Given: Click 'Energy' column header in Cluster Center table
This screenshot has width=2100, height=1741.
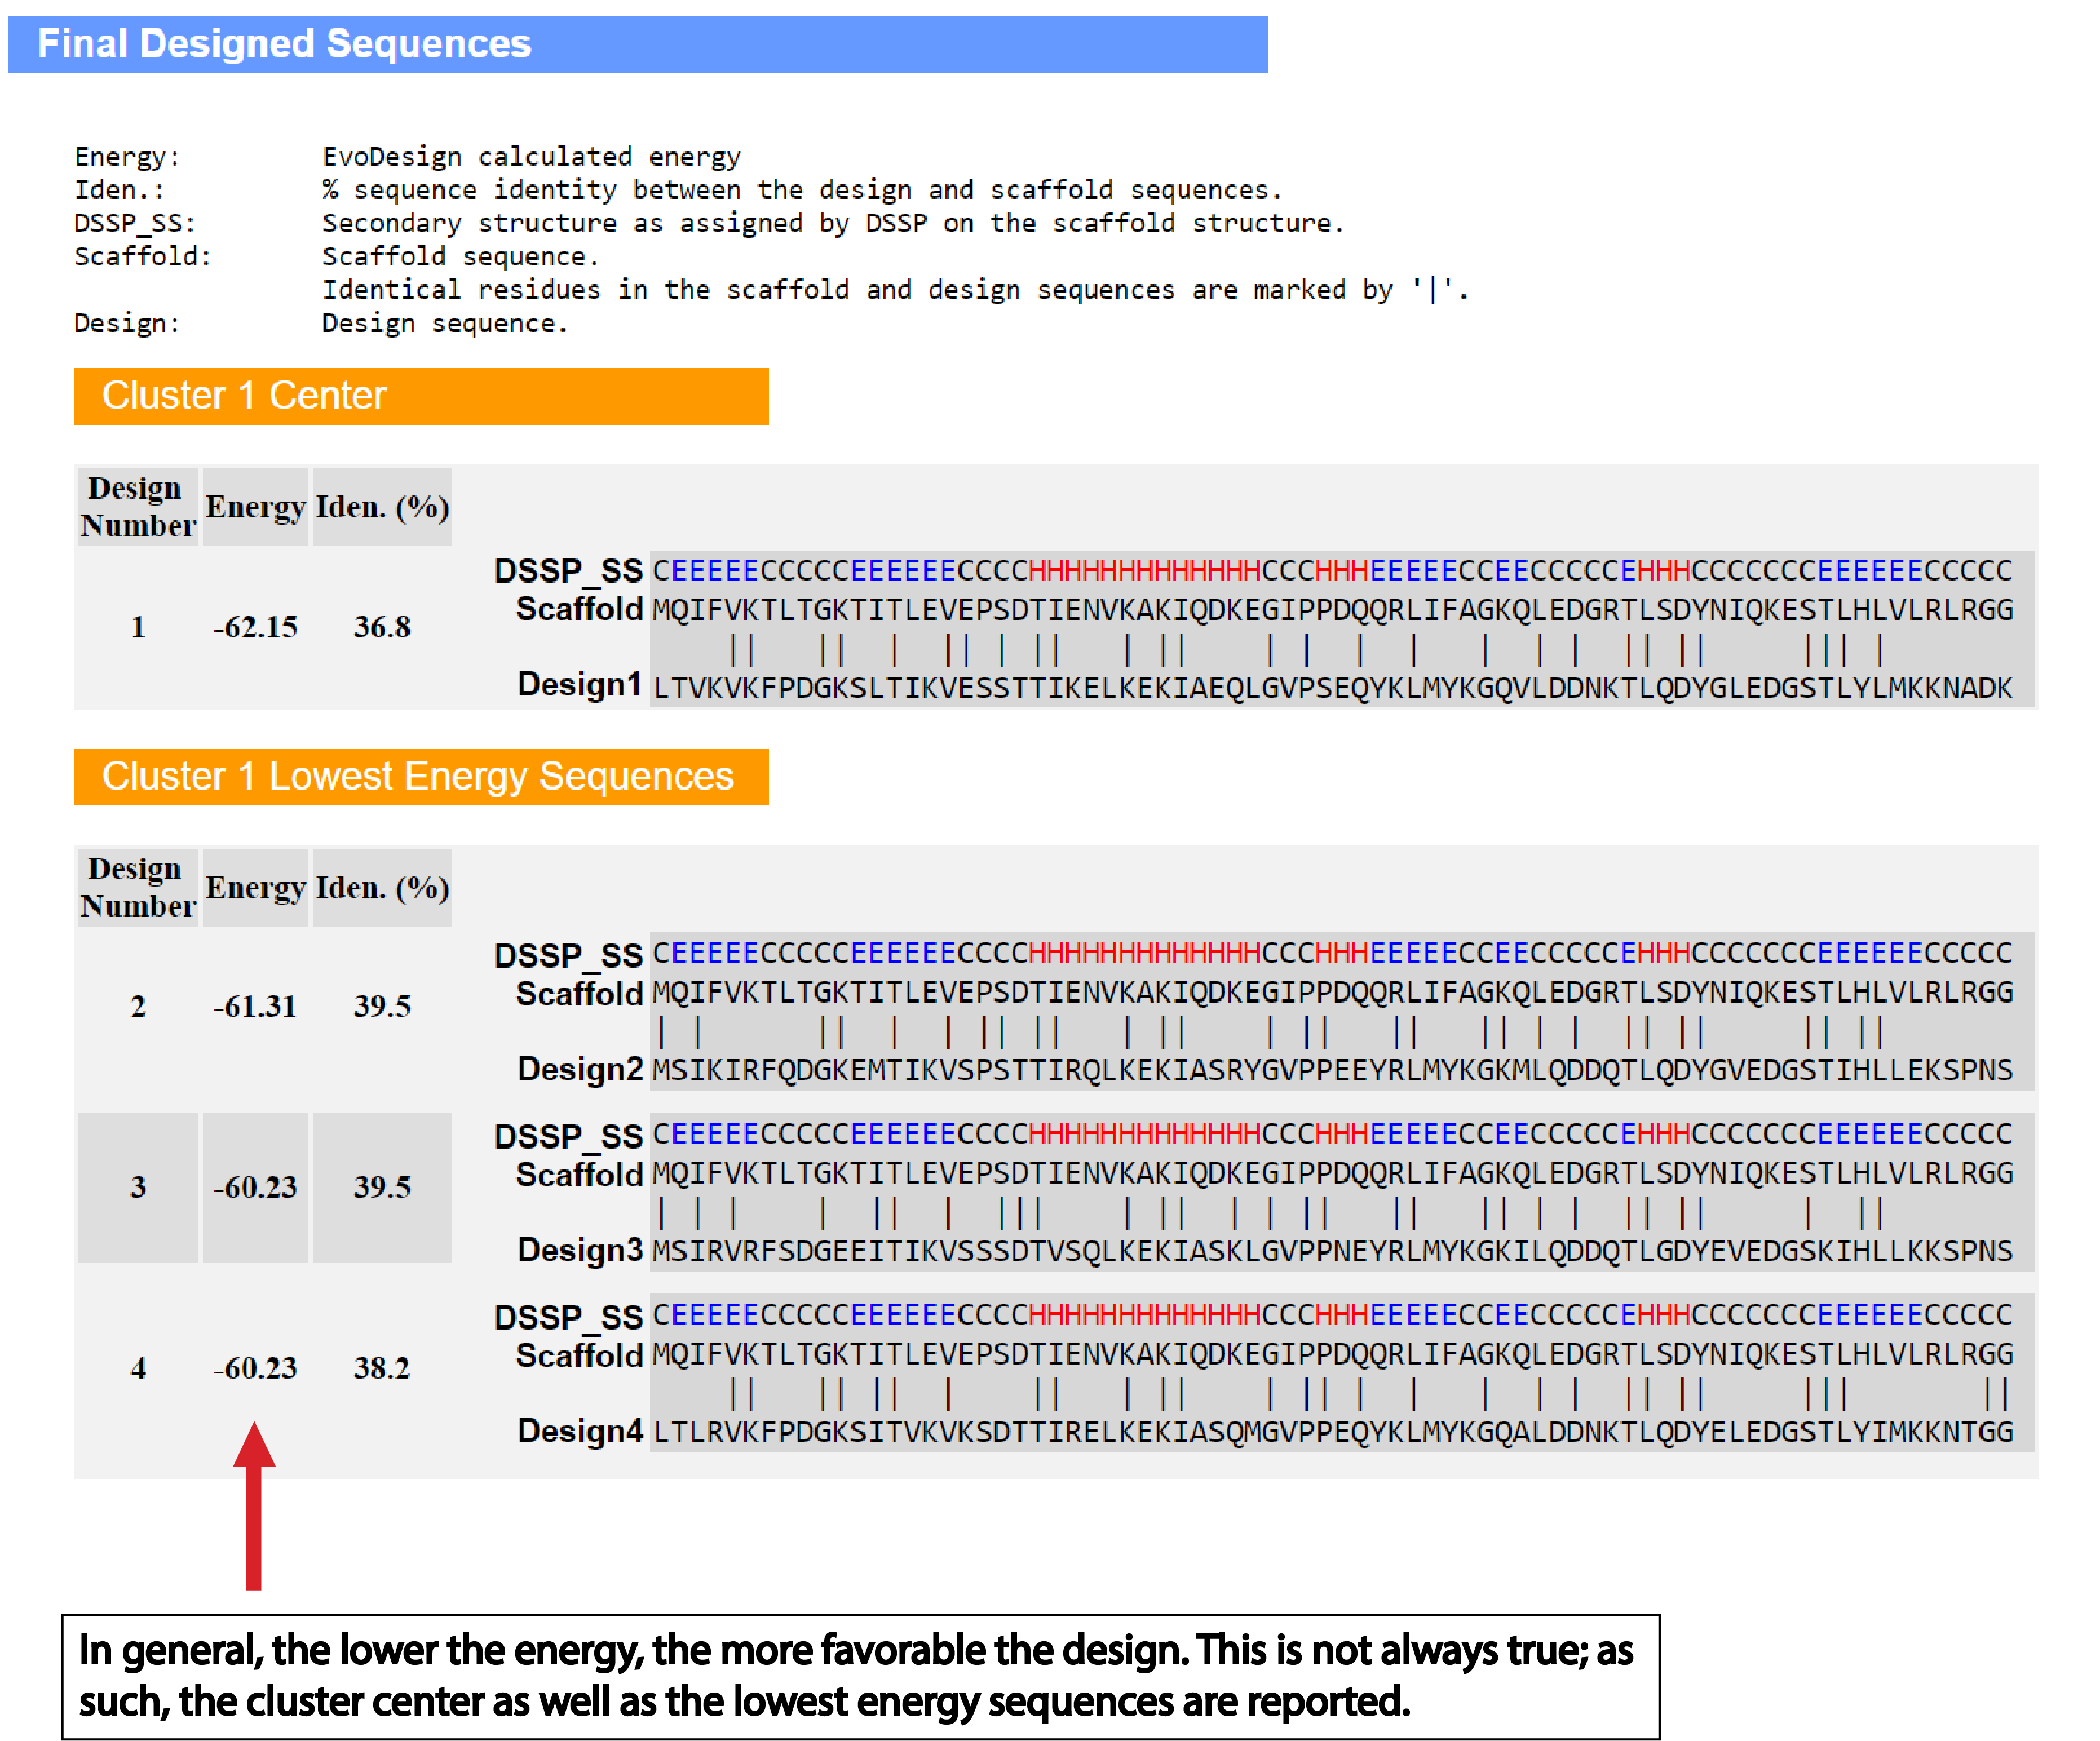Looking at the screenshot, I should coord(255,507).
